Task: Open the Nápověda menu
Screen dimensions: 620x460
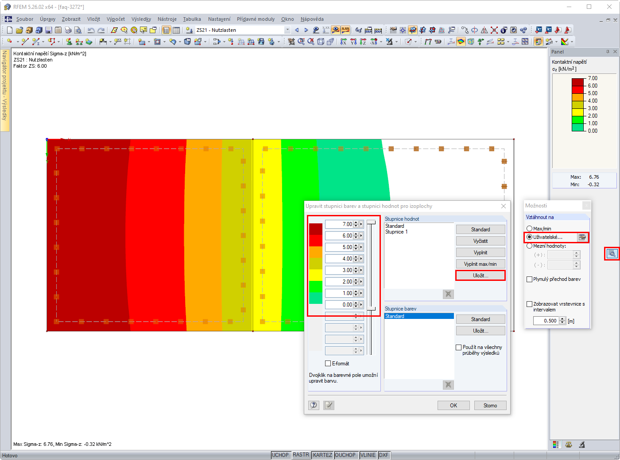Action: click(x=312, y=19)
